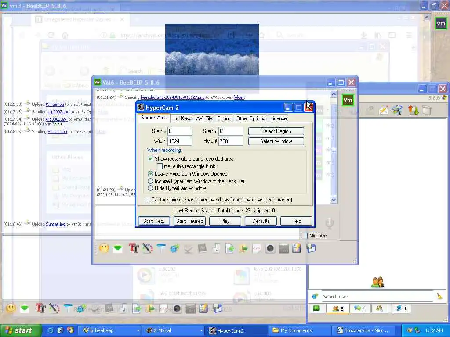Select the Screen Area tab
Screen dimensions: 450x337
(x=154, y=118)
